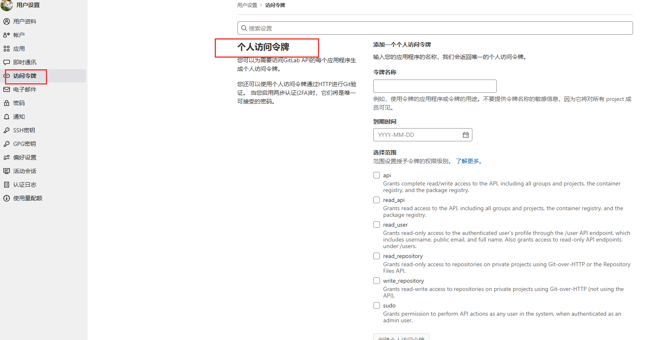Click the user avatar in sidebar header
The height and width of the screenshot is (340, 671).
tap(7, 5)
